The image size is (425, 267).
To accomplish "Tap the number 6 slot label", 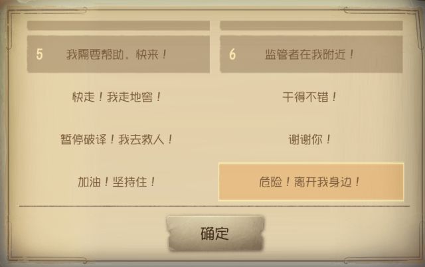I will (232, 54).
